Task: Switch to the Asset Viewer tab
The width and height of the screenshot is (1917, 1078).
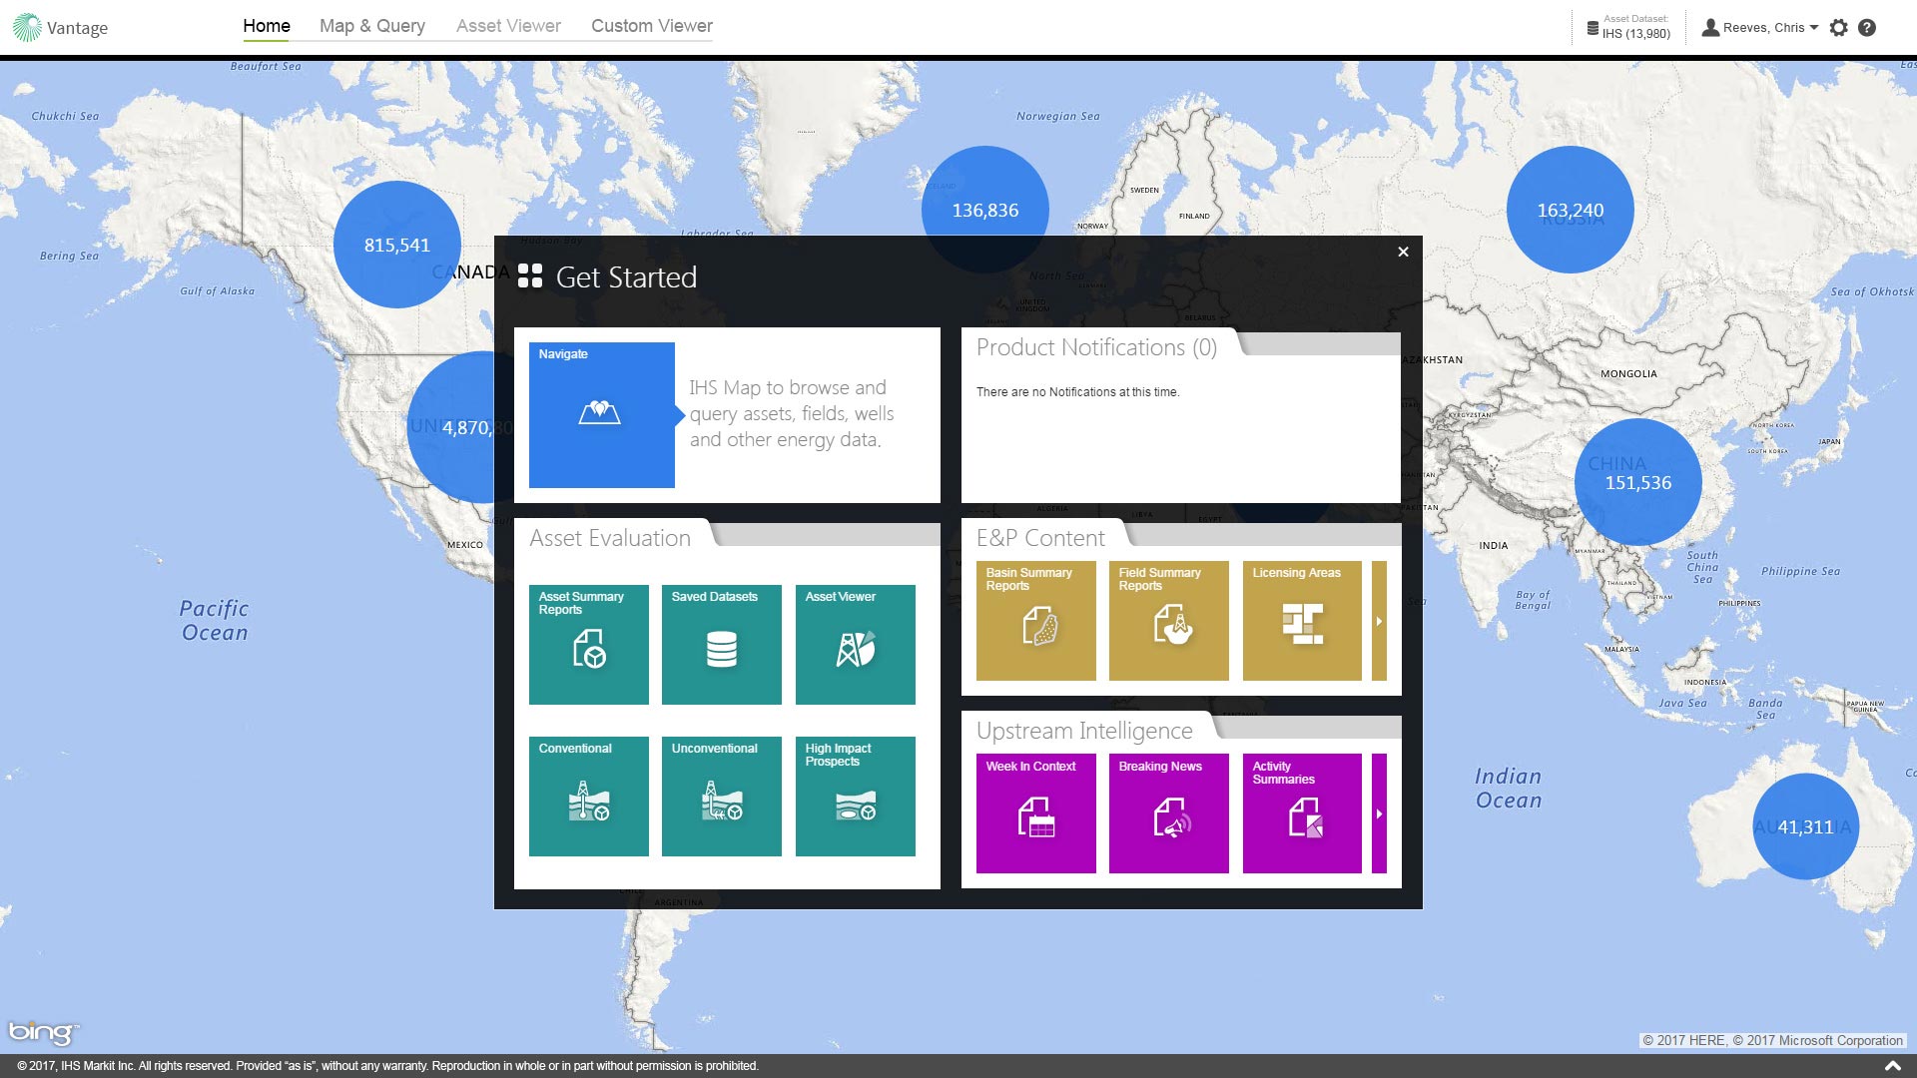Action: [508, 26]
